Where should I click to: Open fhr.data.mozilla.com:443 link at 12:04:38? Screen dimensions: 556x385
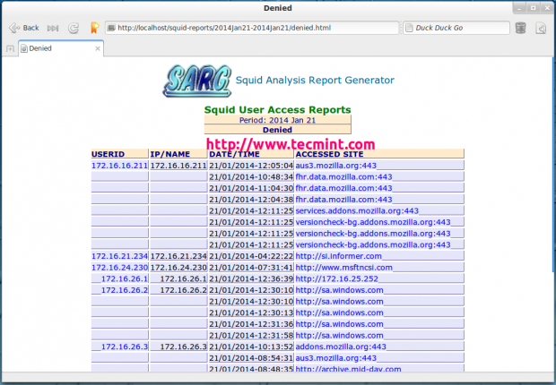[343, 200]
